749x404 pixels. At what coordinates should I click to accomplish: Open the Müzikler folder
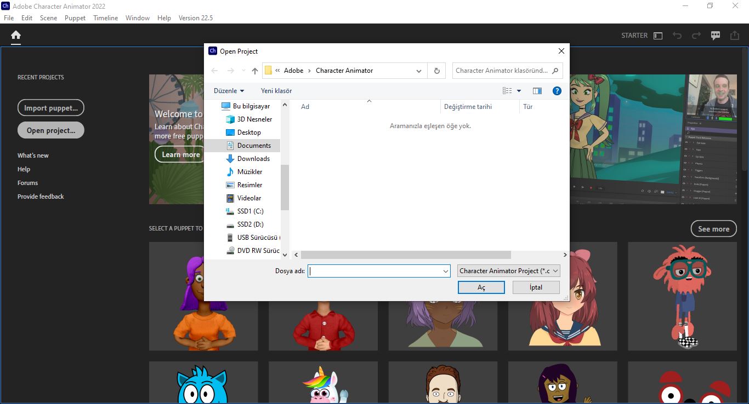point(245,172)
